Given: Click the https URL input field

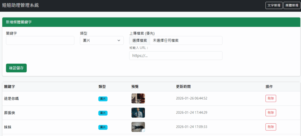Looking at the screenshot, I should click(x=176, y=56).
